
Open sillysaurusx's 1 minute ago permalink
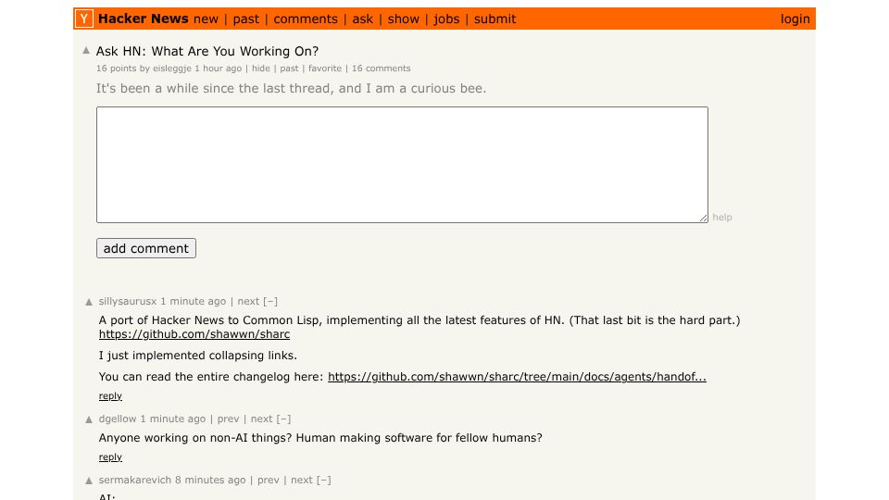click(x=193, y=301)
